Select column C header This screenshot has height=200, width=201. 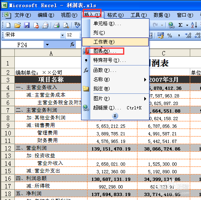(x=163, y=53)
